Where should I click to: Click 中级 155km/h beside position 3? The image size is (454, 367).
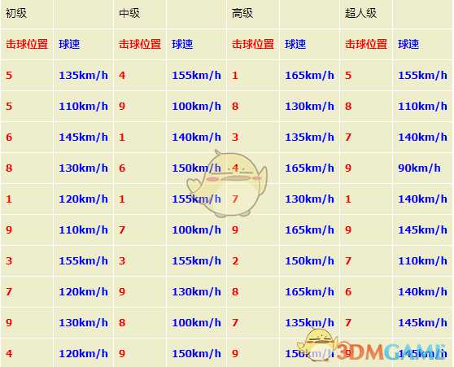196,260
